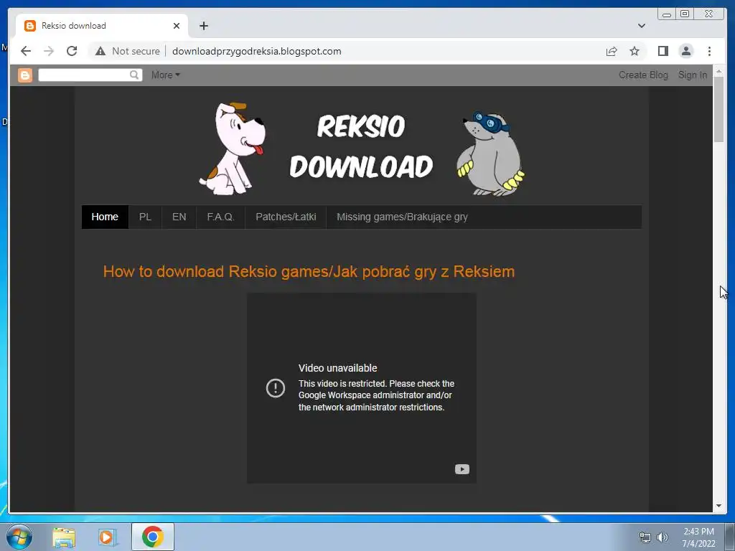
Task: Click the Video unavailable exclamation icon
Action: (276, 388)
